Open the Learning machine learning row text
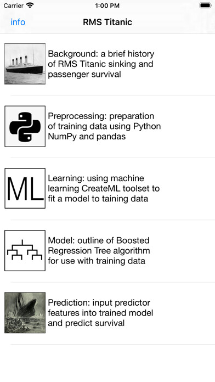Viewport: 215px width, 382px height. tap(104, 188)
